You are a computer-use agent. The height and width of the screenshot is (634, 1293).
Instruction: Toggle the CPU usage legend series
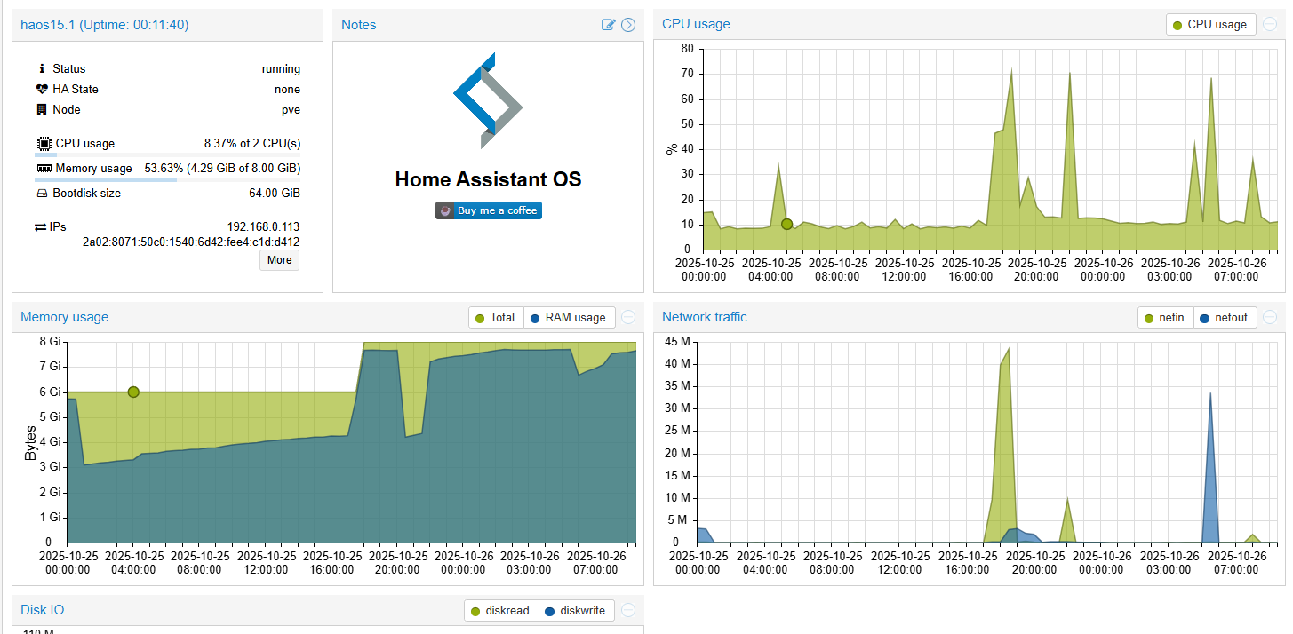coord(1210,25)
